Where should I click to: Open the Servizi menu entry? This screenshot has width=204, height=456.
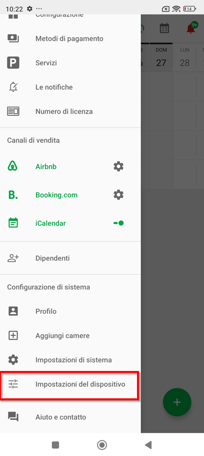coord(70,63)
